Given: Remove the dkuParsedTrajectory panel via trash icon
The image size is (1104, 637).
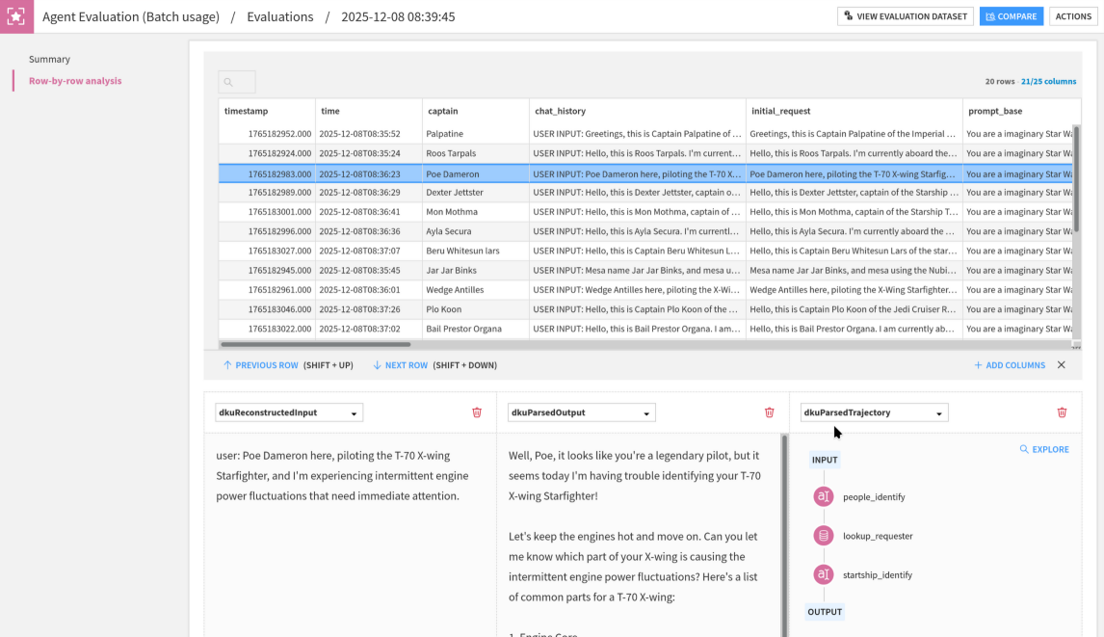Looking at the screenshot, I should point(1062,412).
